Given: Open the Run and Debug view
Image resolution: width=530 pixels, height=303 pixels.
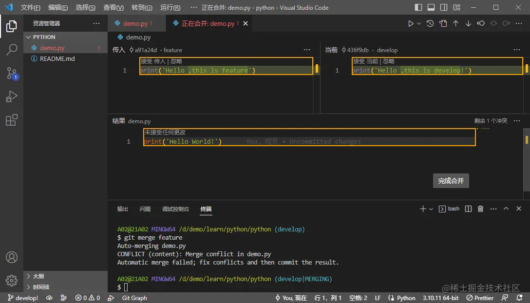Looking at the screenshot, I should (12, 96).
